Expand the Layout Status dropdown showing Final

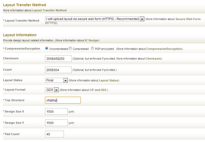click(x=56, y=80)
